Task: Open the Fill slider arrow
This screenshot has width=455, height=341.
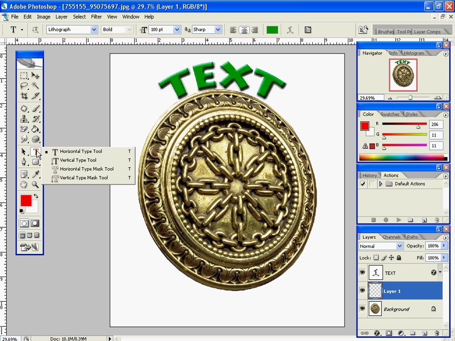Action: 444,258
